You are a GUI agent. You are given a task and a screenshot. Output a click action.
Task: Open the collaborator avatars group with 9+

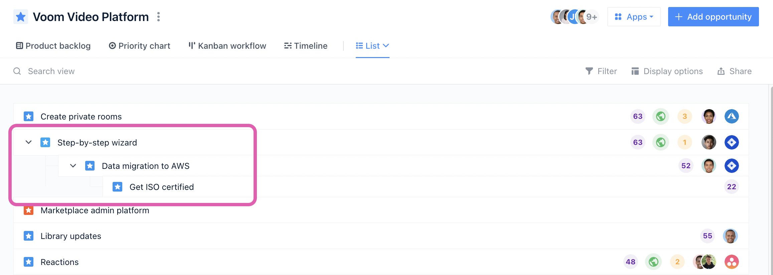(x=574, y=17)
